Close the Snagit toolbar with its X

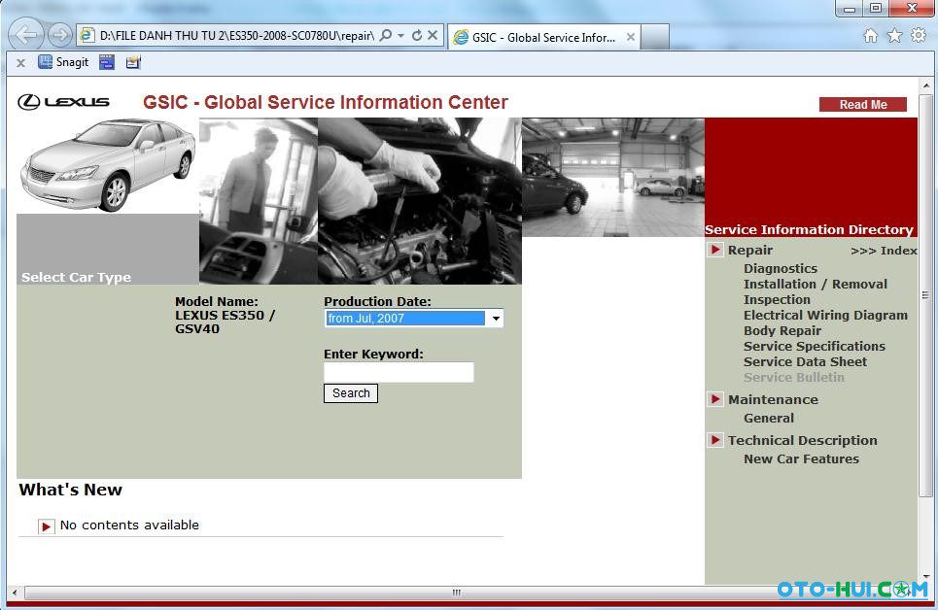point(21,62)
